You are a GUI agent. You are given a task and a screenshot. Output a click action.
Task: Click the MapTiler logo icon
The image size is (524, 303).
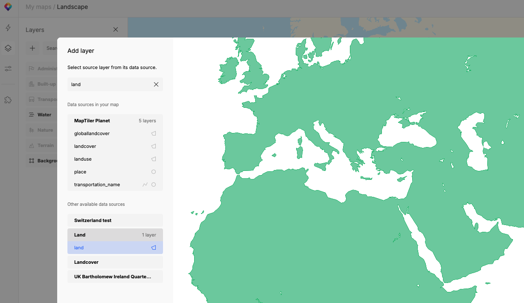(x=8, y=7)
